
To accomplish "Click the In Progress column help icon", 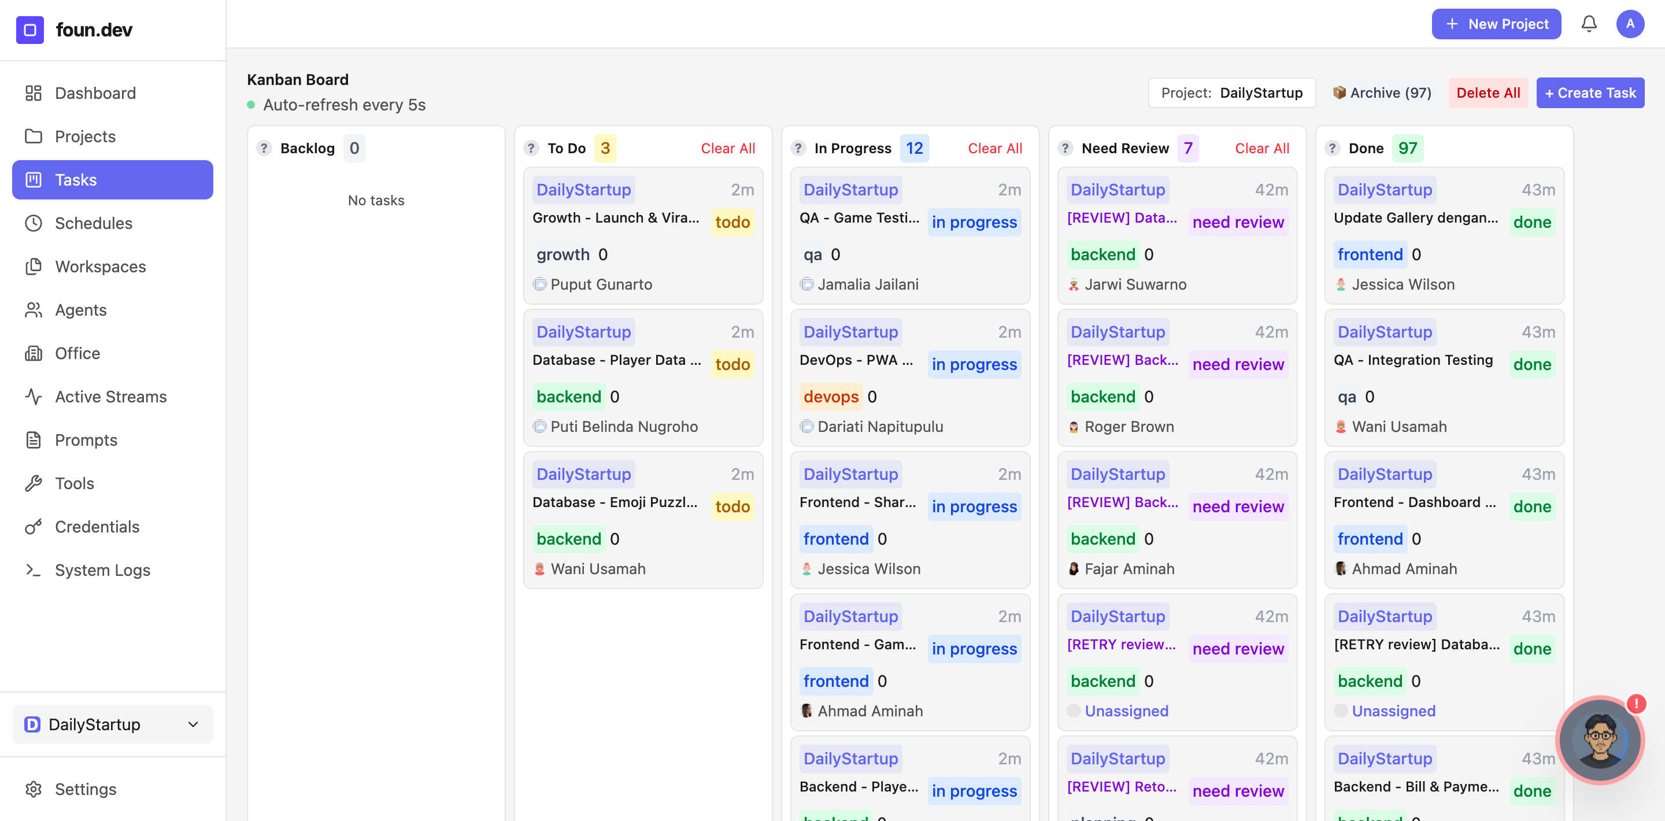I will pyautogui.click(x=798, y=148).
